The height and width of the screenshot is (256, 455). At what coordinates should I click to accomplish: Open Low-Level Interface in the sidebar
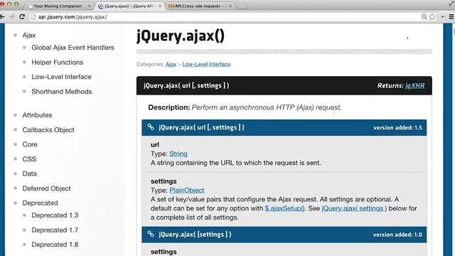click(62, 77)
